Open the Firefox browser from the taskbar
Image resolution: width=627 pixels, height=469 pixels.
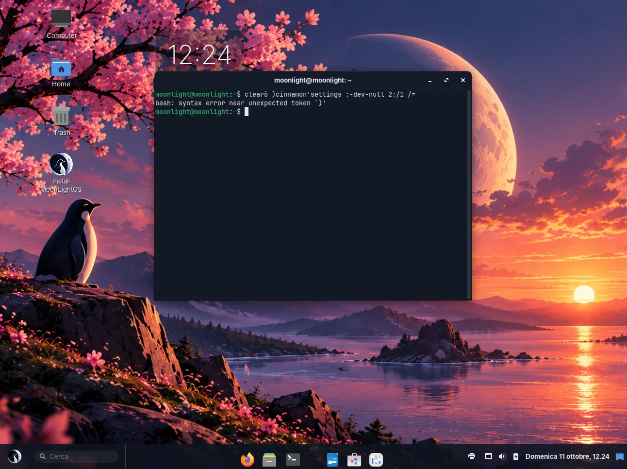247,459
